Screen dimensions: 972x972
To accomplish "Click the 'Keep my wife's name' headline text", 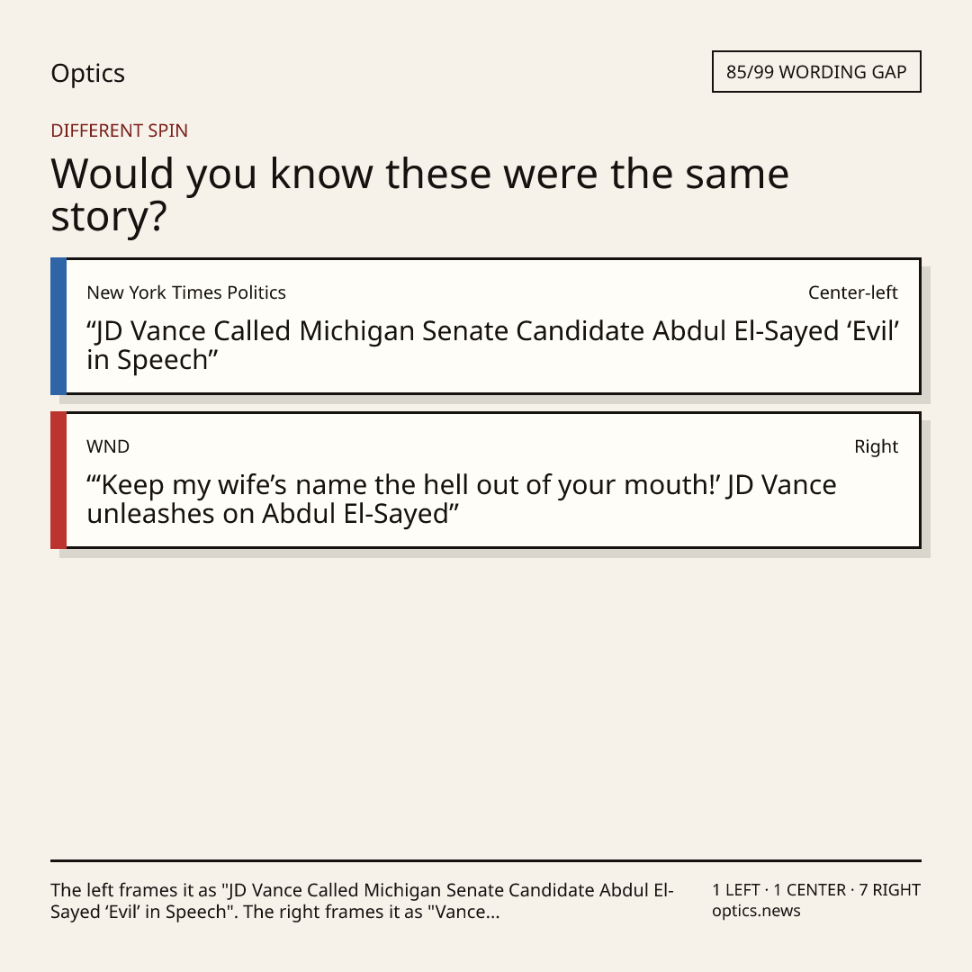I will 462,499.
